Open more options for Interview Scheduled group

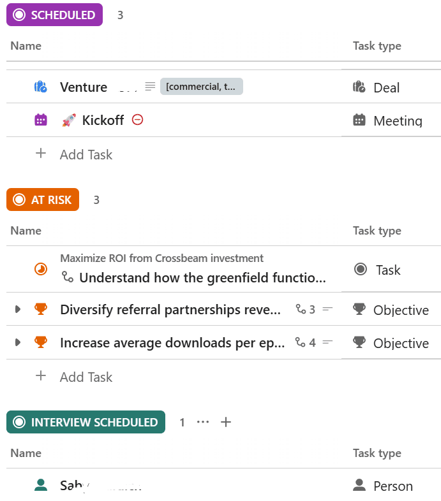pyautogui.click(x=203, y=422)
